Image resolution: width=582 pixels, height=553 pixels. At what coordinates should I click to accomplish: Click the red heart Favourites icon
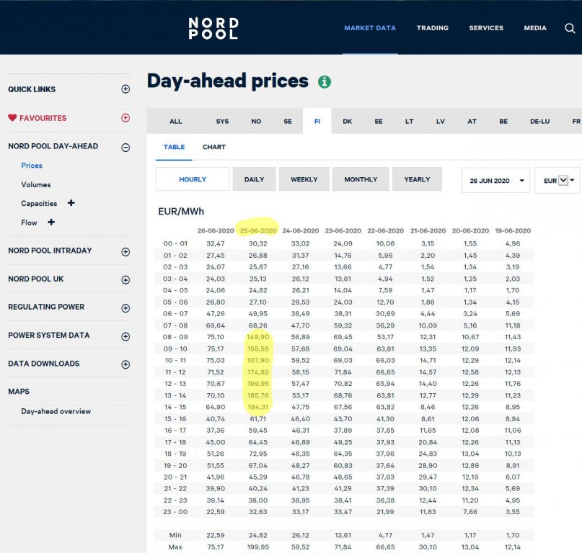coord(12,118)
